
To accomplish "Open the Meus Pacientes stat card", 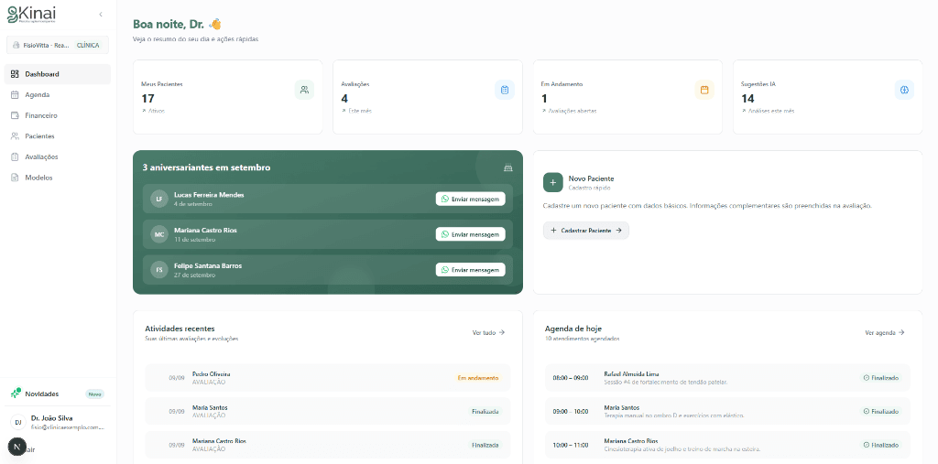I will tap(227, 97).
